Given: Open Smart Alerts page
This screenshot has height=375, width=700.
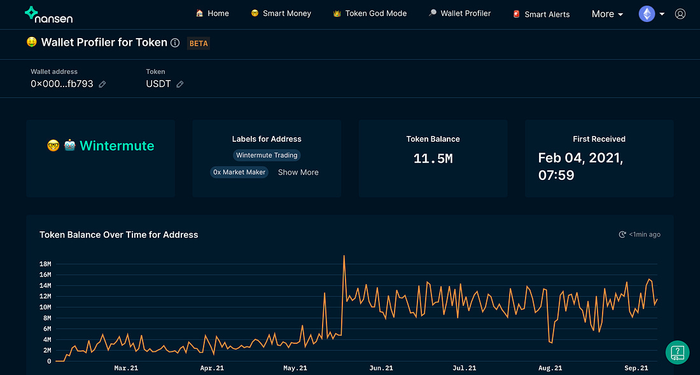Looking at the screenshot, I should pos(542,14).
